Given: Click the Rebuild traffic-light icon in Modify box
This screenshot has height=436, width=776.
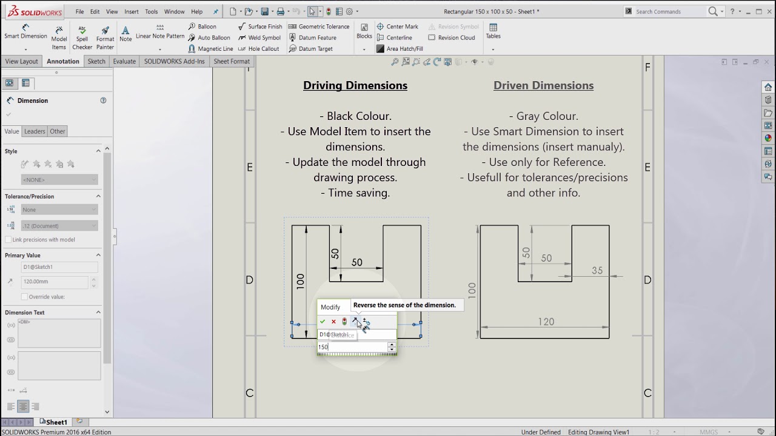Looking at the screenshot, I should coord(344,322).
